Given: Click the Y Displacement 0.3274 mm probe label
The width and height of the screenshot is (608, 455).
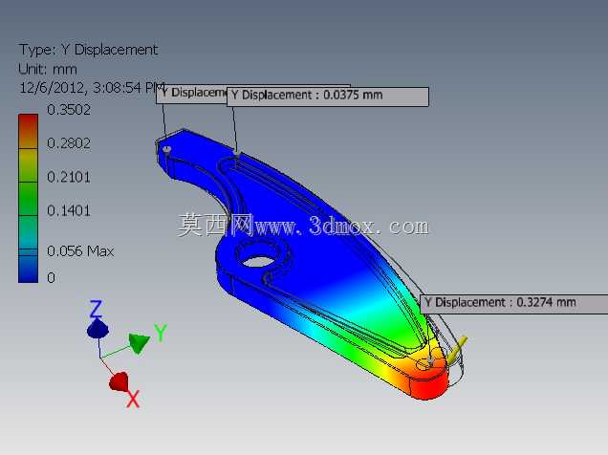Looking at the screenshot, I should tap(514, 304).
